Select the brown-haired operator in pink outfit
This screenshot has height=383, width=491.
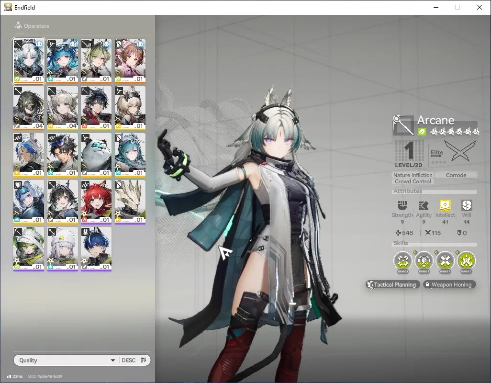(130, 61)
